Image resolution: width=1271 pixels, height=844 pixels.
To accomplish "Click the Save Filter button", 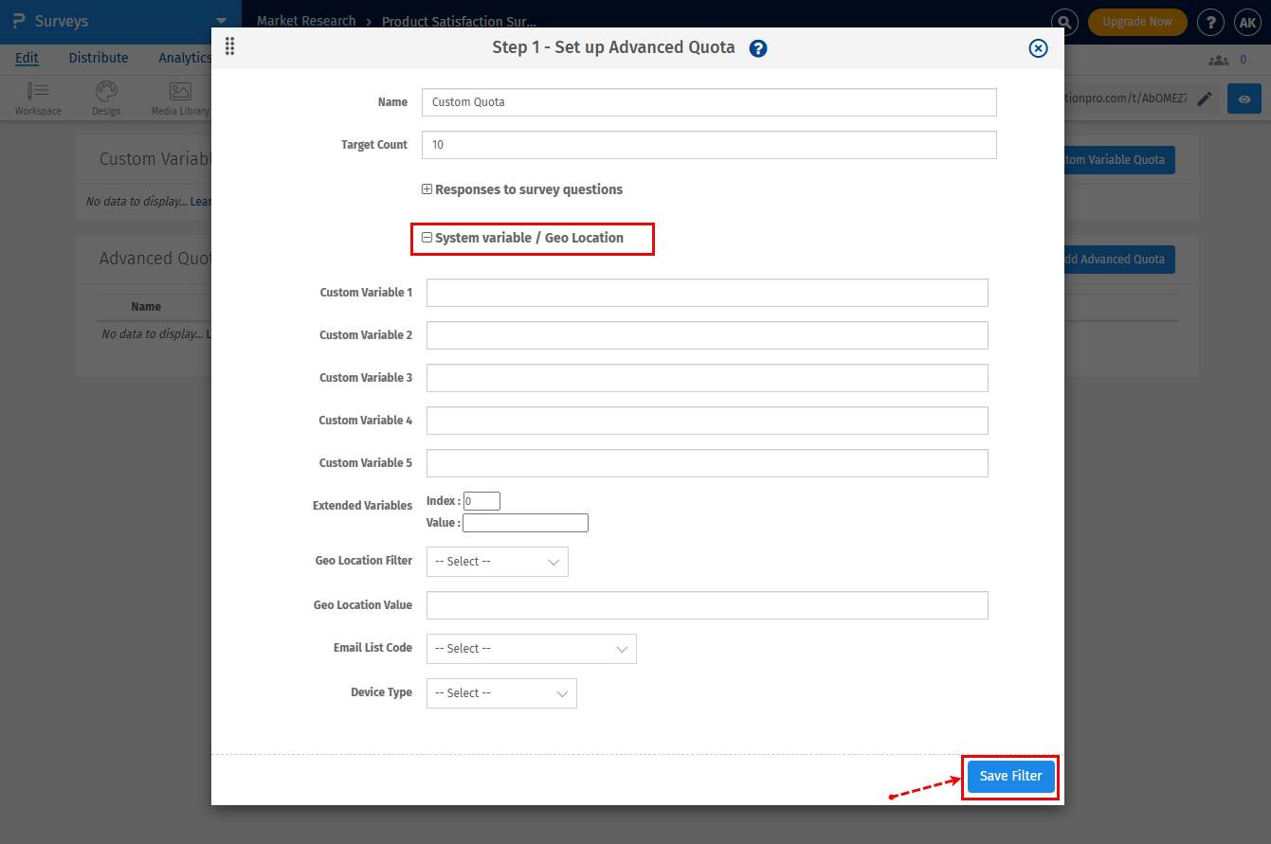I will 1009,776.
